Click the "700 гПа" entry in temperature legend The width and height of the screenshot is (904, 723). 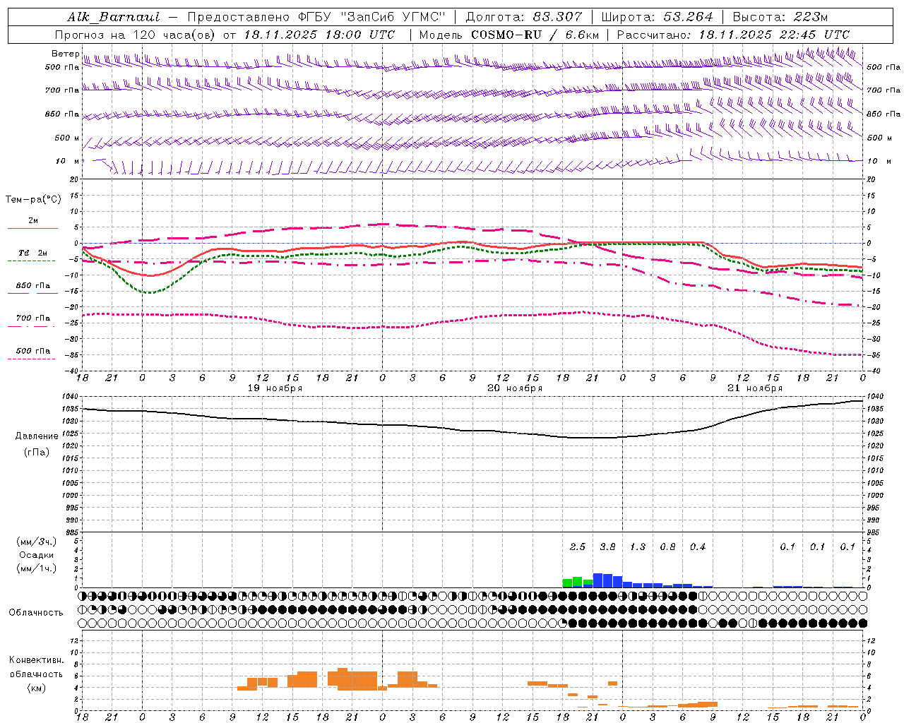click(33, 318)
